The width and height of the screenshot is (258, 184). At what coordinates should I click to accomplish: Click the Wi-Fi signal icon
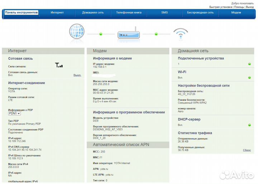(x=181, y=33)
